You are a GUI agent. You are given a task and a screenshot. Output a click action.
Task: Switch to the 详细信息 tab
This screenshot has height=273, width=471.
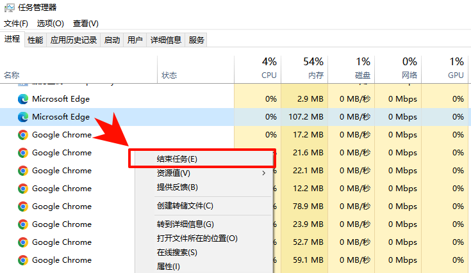pyautogui.click(x=166, y=40)
